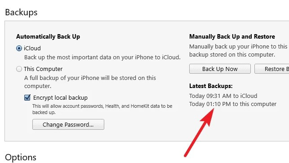Select the iCloud radio button circle
Image resolution: width=289 pixels, height=163 pixels.
[19, 48]
